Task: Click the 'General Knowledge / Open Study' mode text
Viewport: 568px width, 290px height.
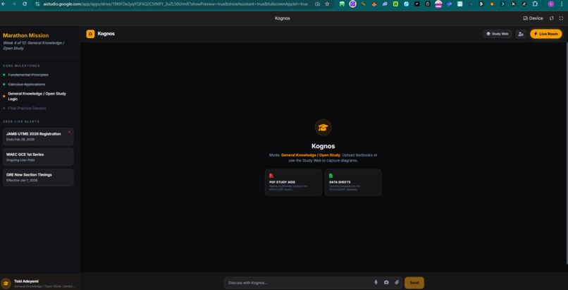Action: tap(311, 155)
